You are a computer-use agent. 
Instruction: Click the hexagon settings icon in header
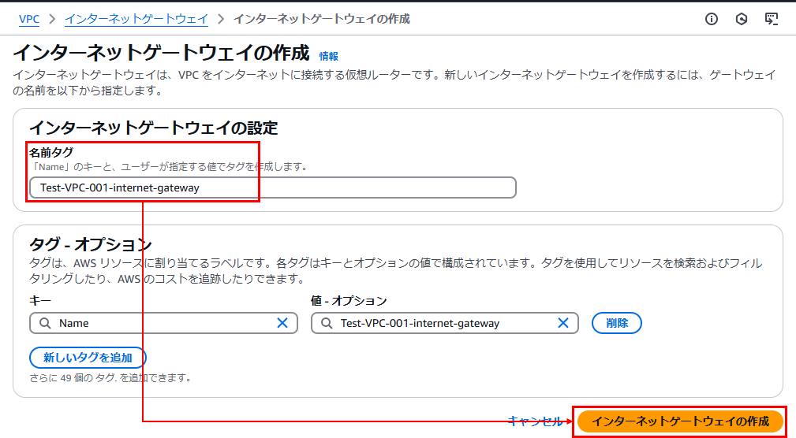point(742,19)
